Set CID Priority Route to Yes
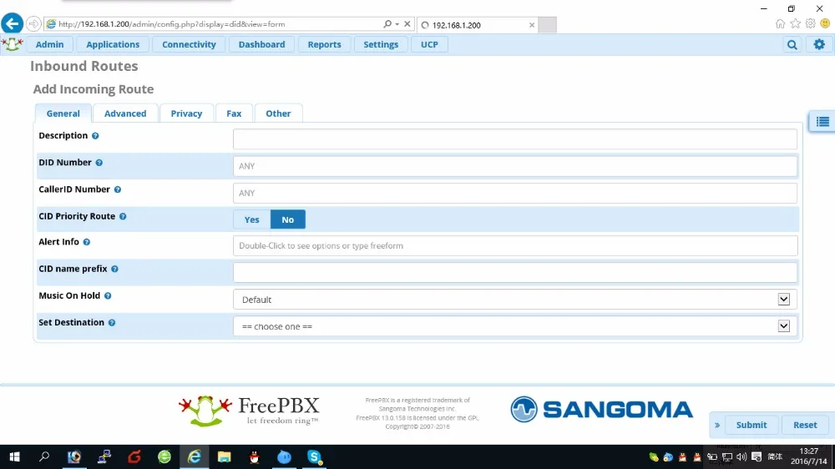835x469 pixels. pos(252,219)
